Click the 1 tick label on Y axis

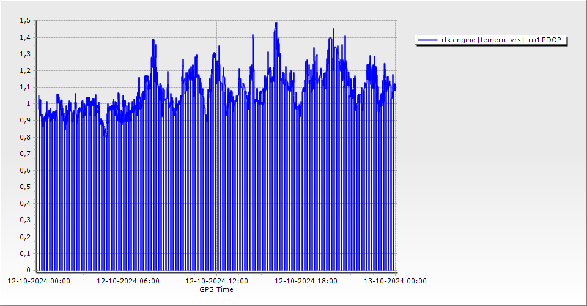click(28, 104)
